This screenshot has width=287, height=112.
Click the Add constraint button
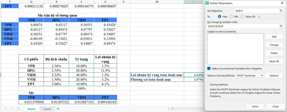click(x=274, y=37)
